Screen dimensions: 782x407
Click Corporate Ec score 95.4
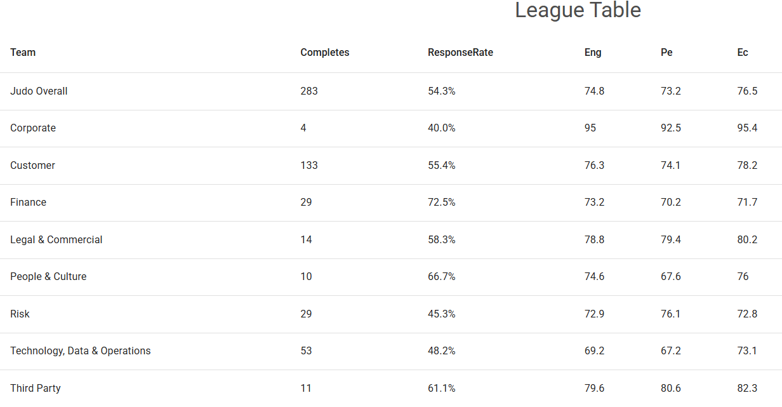(747, 128)
